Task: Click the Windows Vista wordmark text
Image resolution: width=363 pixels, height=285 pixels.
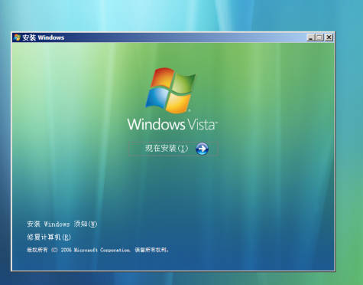Action: tap(173, 124)
